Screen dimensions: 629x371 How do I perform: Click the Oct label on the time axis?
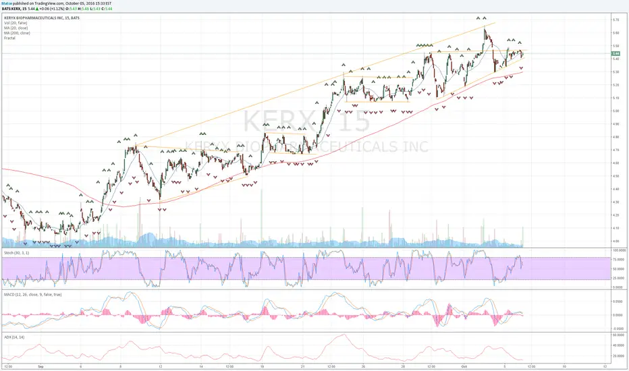click(464, 366)
